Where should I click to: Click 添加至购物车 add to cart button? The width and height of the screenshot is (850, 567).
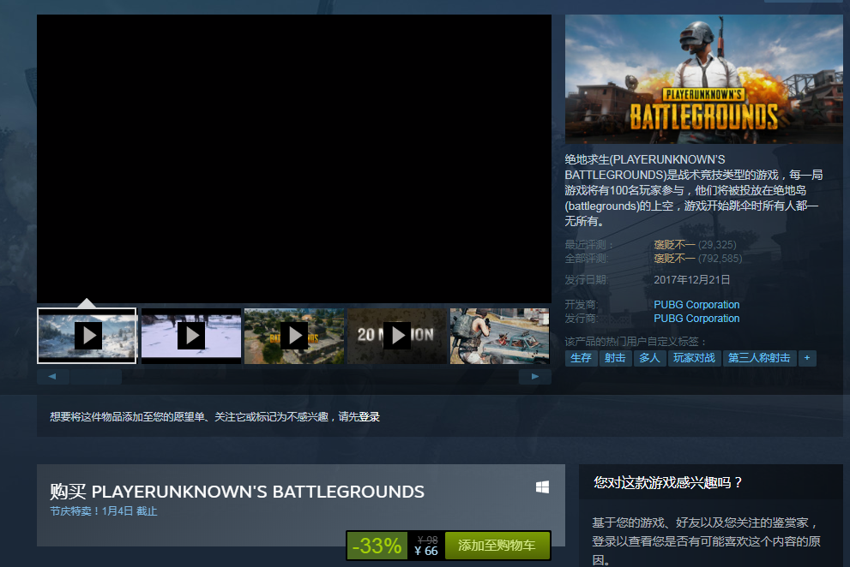click(x=497, y=546)
